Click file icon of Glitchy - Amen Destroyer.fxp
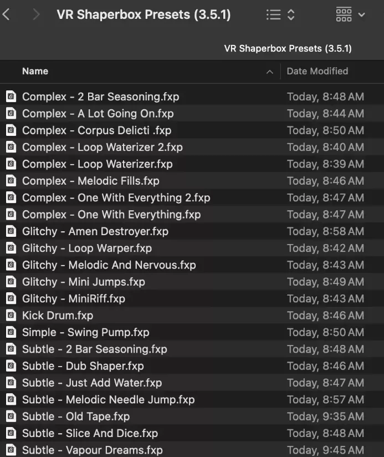 [11, 231]
